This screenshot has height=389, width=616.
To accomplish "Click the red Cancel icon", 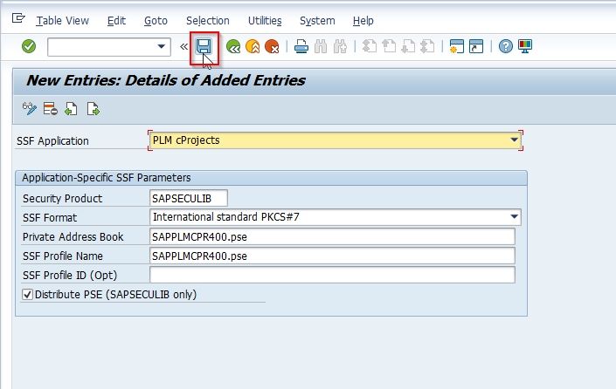I will tap(272, 47).
